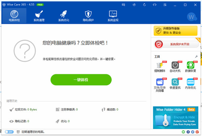
Task: Switch to the 系统优化 tab
Action: [x=64, y=16]
